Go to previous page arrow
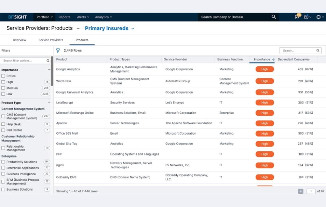This screenshot has height=207, width=326. click(301, 191)
